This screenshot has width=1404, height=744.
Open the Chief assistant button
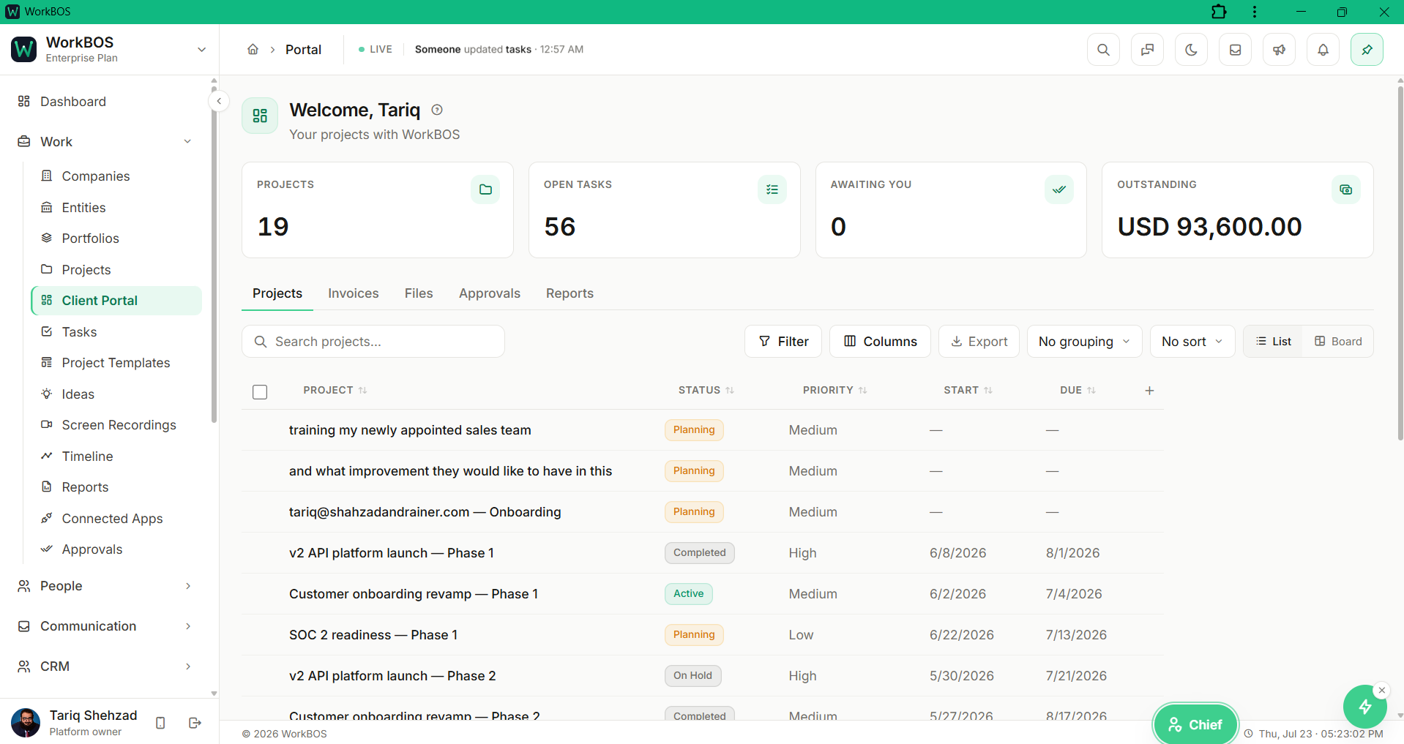[1195, 724]
